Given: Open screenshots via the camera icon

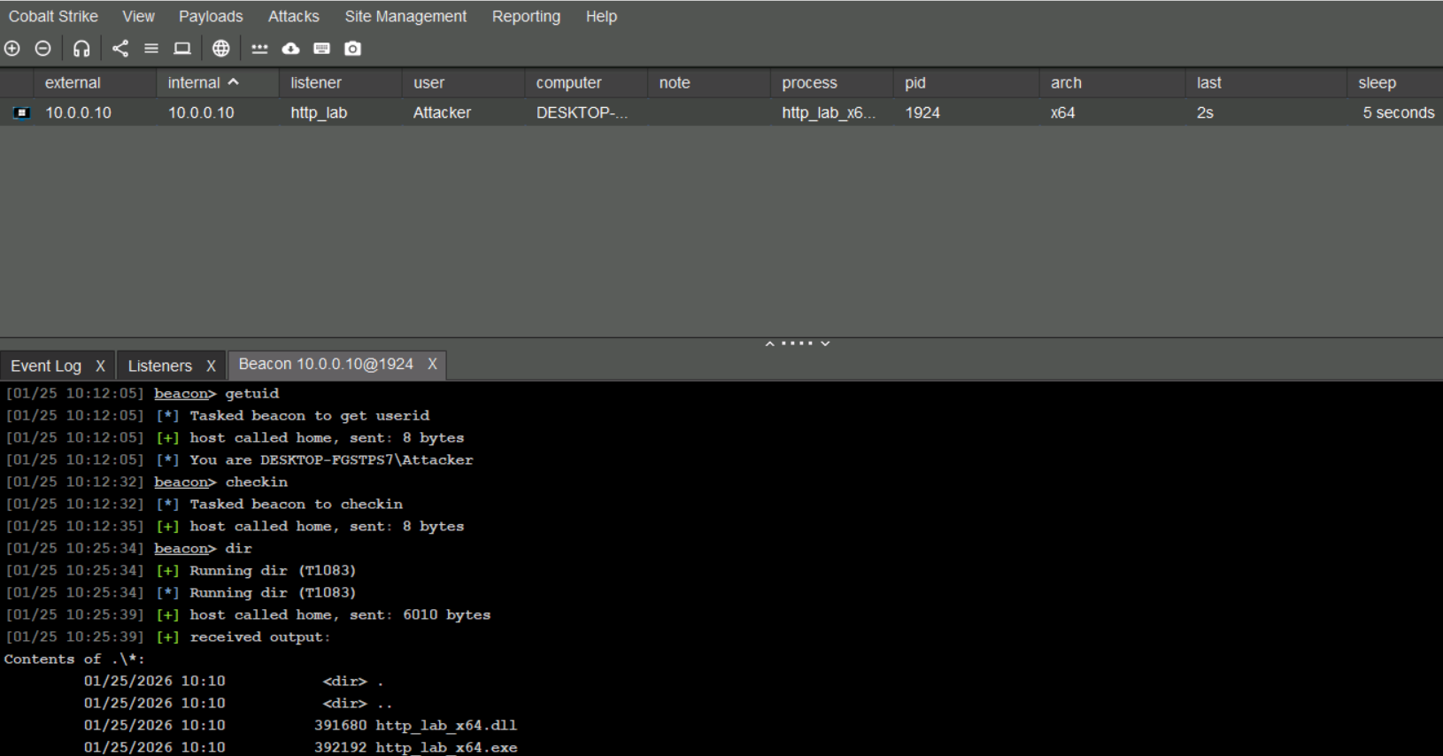Looking at the screenshot, I should pos(352,49).
